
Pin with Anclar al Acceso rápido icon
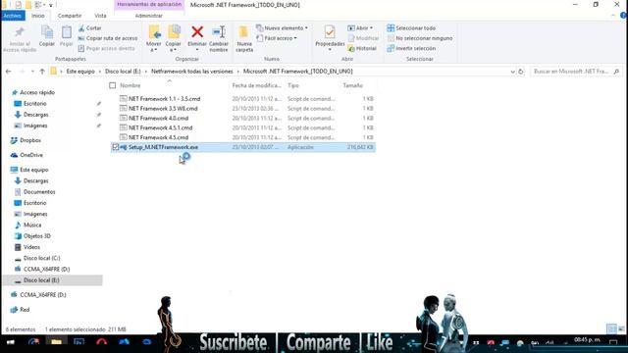[20, 32]
